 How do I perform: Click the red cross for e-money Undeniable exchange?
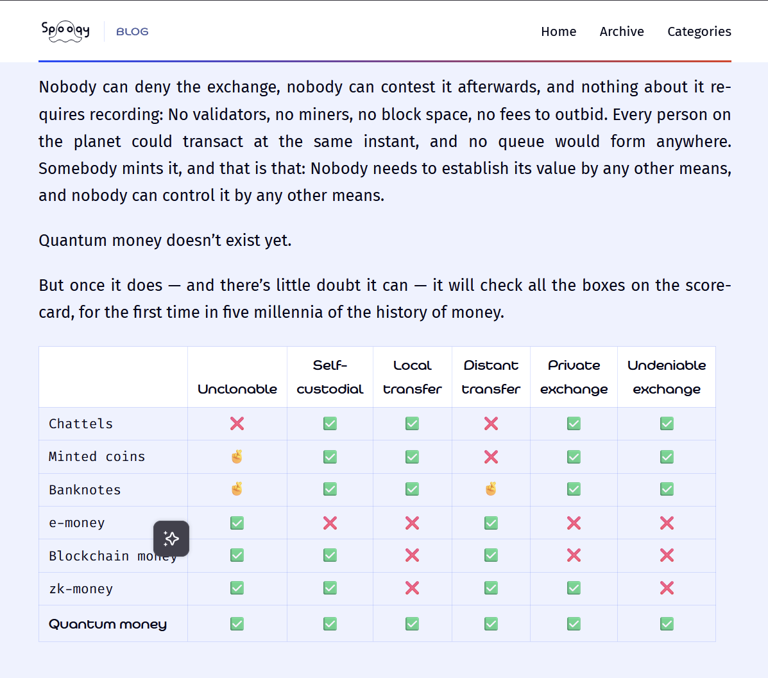tap(667, 523)
